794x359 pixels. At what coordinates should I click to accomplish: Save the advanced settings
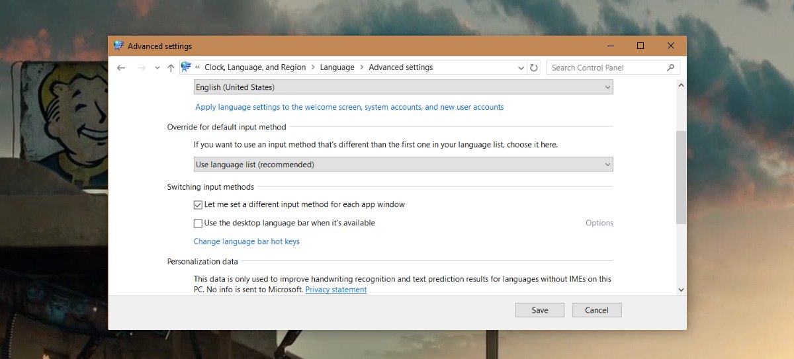(x=540, y=310)
